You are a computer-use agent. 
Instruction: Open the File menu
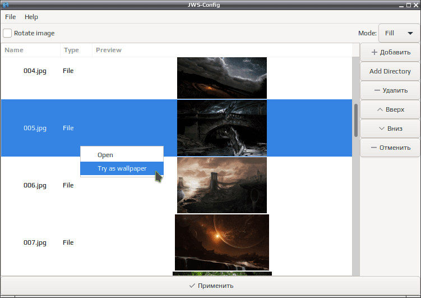11,17
